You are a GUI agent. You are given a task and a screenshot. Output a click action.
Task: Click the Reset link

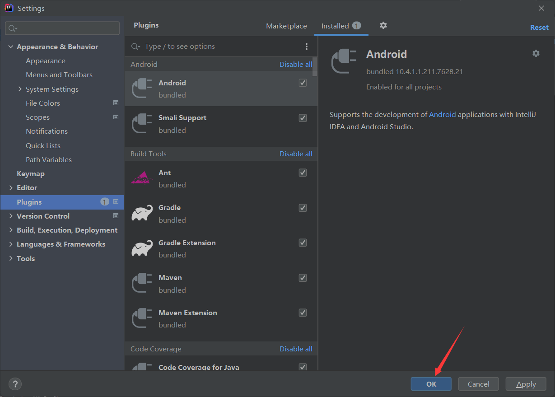[x=539, y=27]
